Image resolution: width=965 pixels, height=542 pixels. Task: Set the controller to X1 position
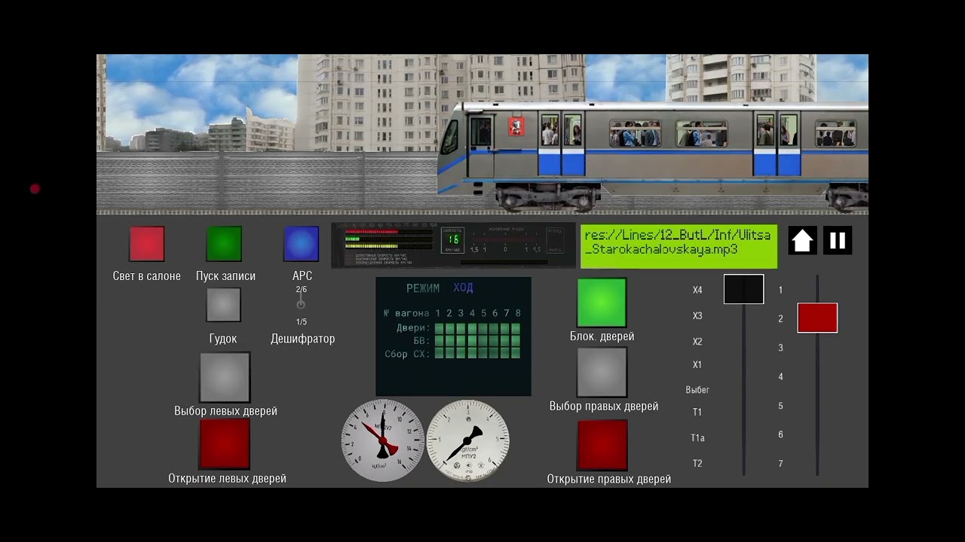click(x=697, y=365)
